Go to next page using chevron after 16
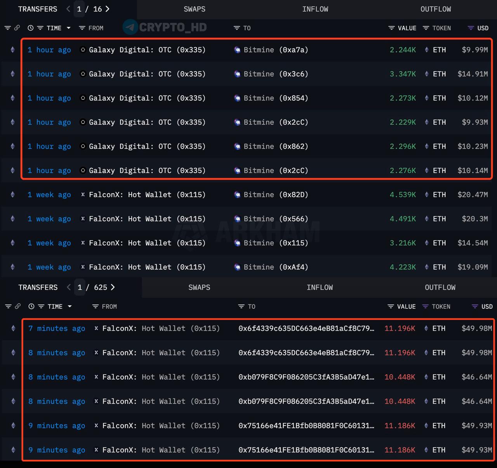Image resolution: width=497 pixels, height=468 pixels. 108,9
